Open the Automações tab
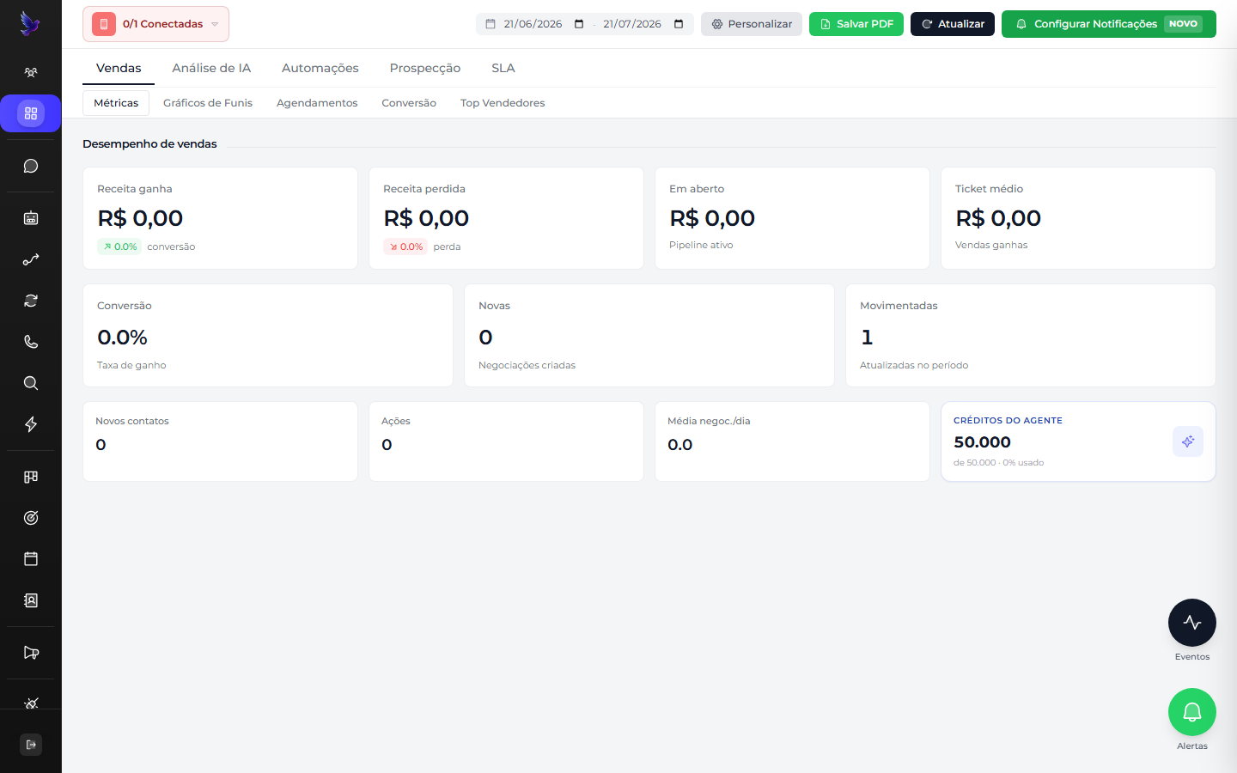 pyautogui.click(x=320, y=68)
